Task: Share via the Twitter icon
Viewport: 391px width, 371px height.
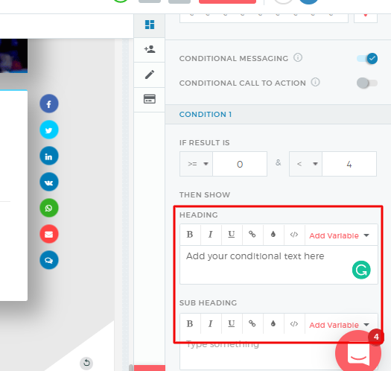Action: click(x=49, y=130)
